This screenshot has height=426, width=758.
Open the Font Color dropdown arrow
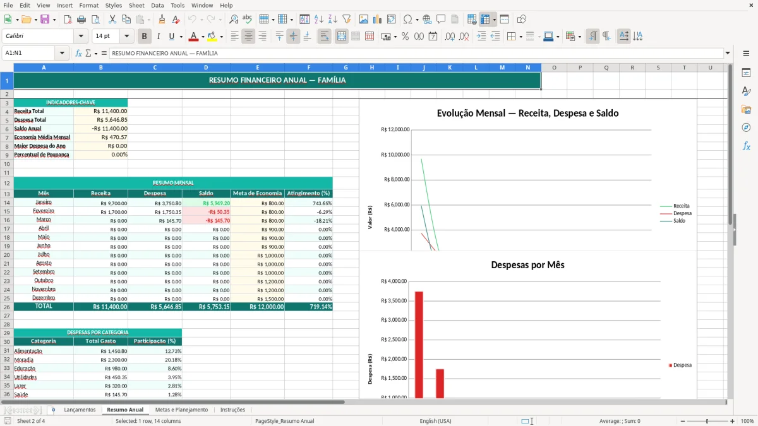click(x=203, y=37)
